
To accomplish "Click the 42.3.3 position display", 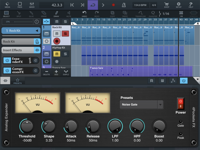I will (51, 5).
